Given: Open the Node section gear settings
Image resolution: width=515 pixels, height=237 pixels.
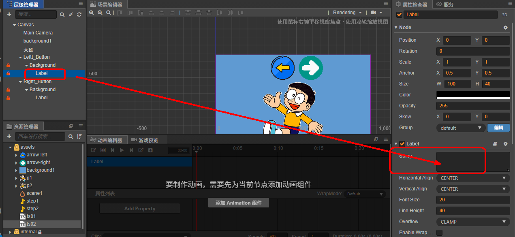Looking at the screenshot, I should pyautogui.click(x=505, y=28).
